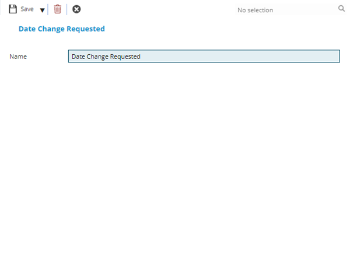Screen dimensions: 350x269
Task: Expand the Save options dropdown arrow
Action: point(42,10)
